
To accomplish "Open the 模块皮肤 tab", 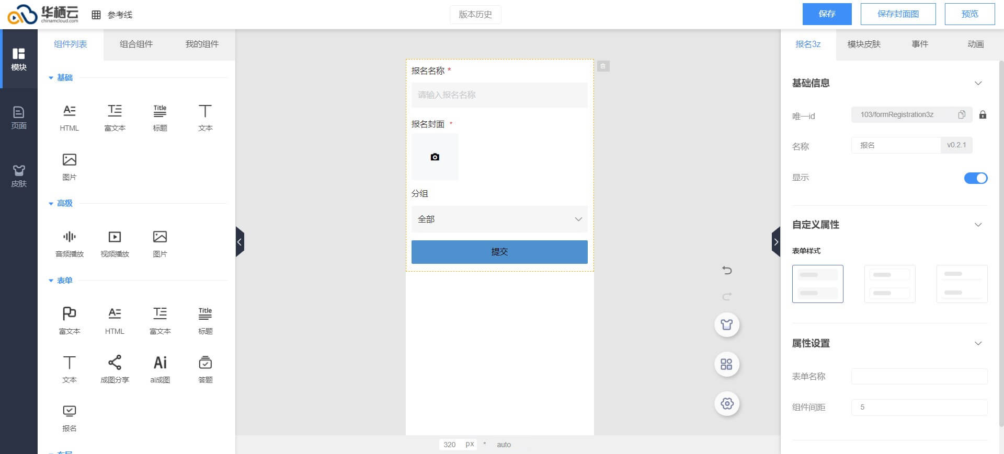I will (x=864, y=44).
